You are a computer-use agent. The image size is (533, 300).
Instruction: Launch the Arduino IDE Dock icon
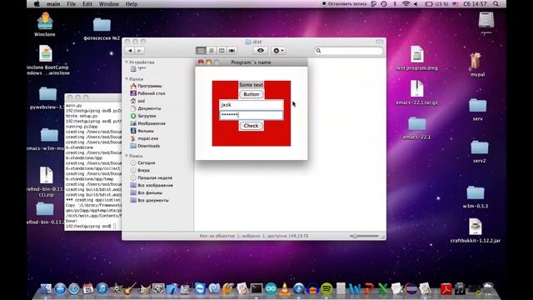click(271, 289)
